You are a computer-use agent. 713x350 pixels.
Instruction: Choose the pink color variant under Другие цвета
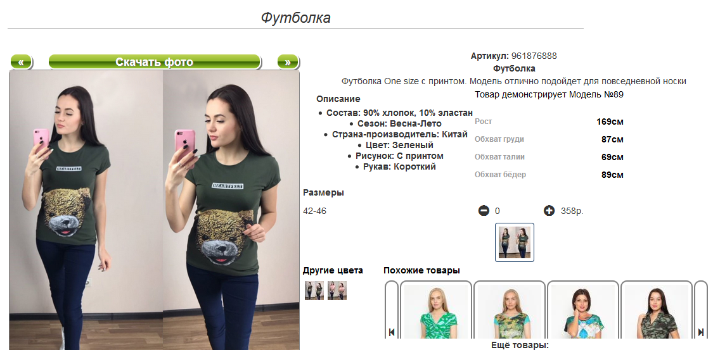(x=337, y=291)
